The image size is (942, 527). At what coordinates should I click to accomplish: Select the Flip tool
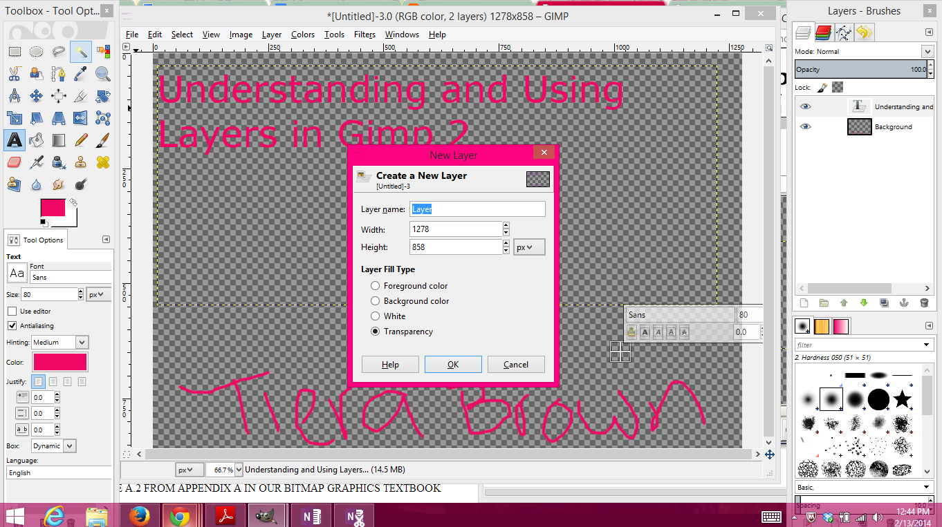81,117
